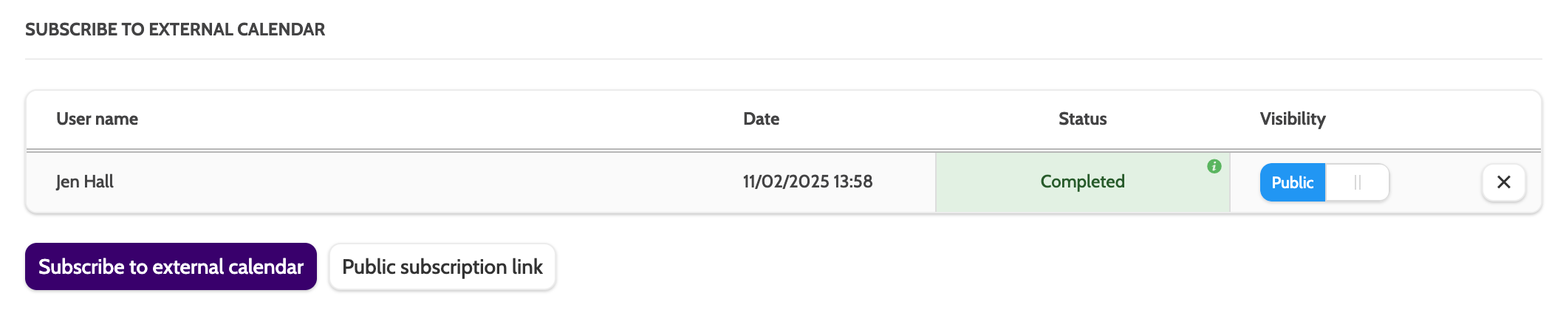The height and width of the screenshot is (310, 1566).
Task: Click the divider line under section heading
Action: click(783, 59)
